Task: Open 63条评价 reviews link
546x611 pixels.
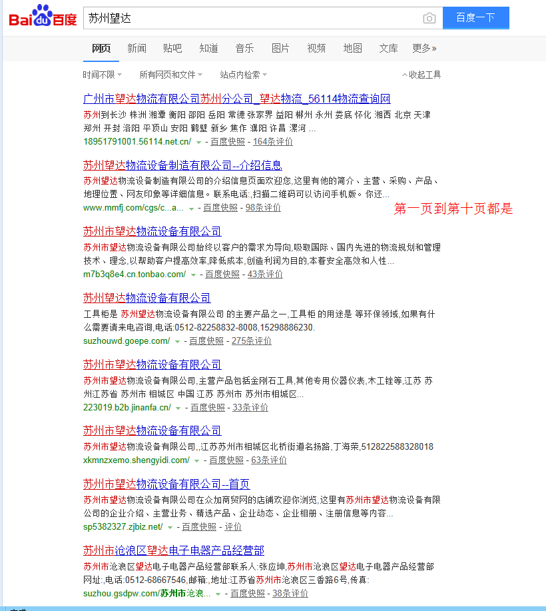Action: [269, 460]
